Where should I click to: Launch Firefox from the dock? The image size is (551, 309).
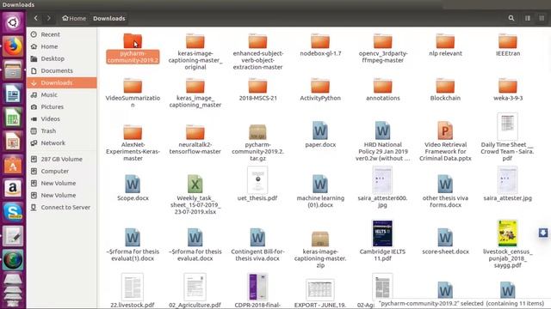(x=13, y=46)
